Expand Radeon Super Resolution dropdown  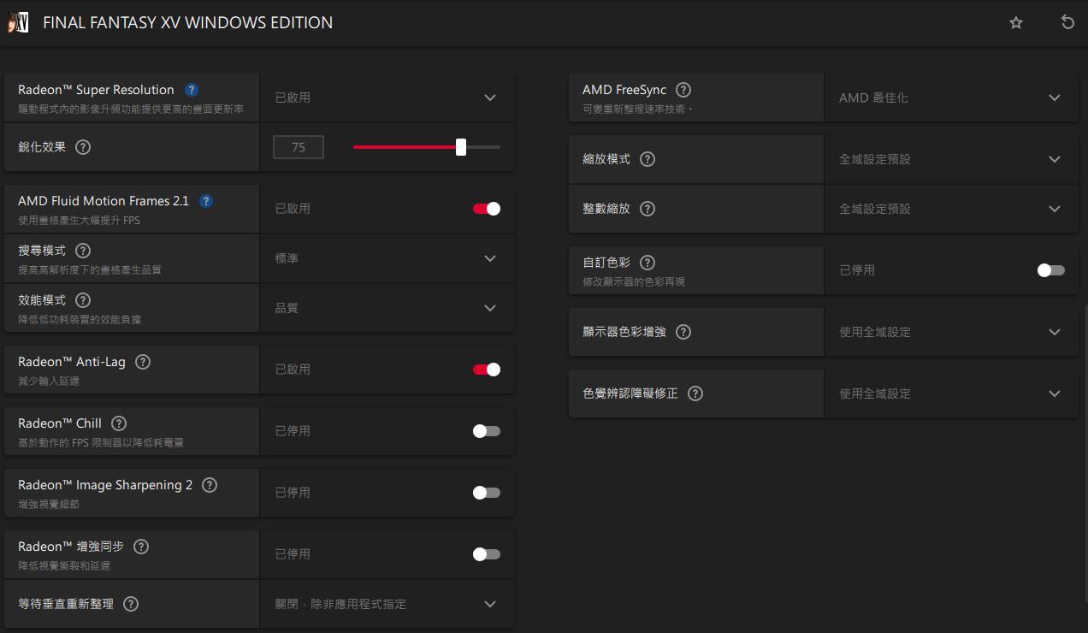[x=387, y=98]
